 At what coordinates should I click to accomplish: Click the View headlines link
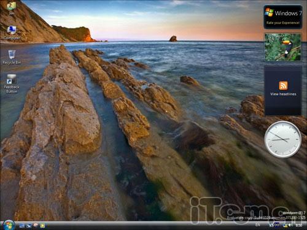[x=283, y=94]
